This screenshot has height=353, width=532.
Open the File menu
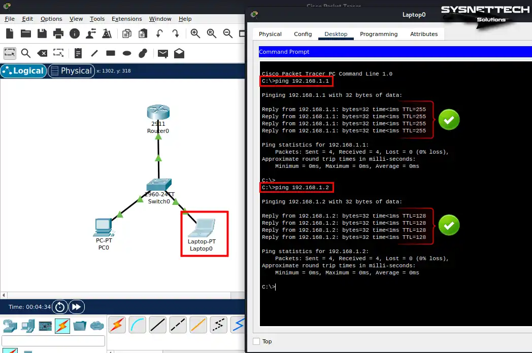[x=10, y=19]
